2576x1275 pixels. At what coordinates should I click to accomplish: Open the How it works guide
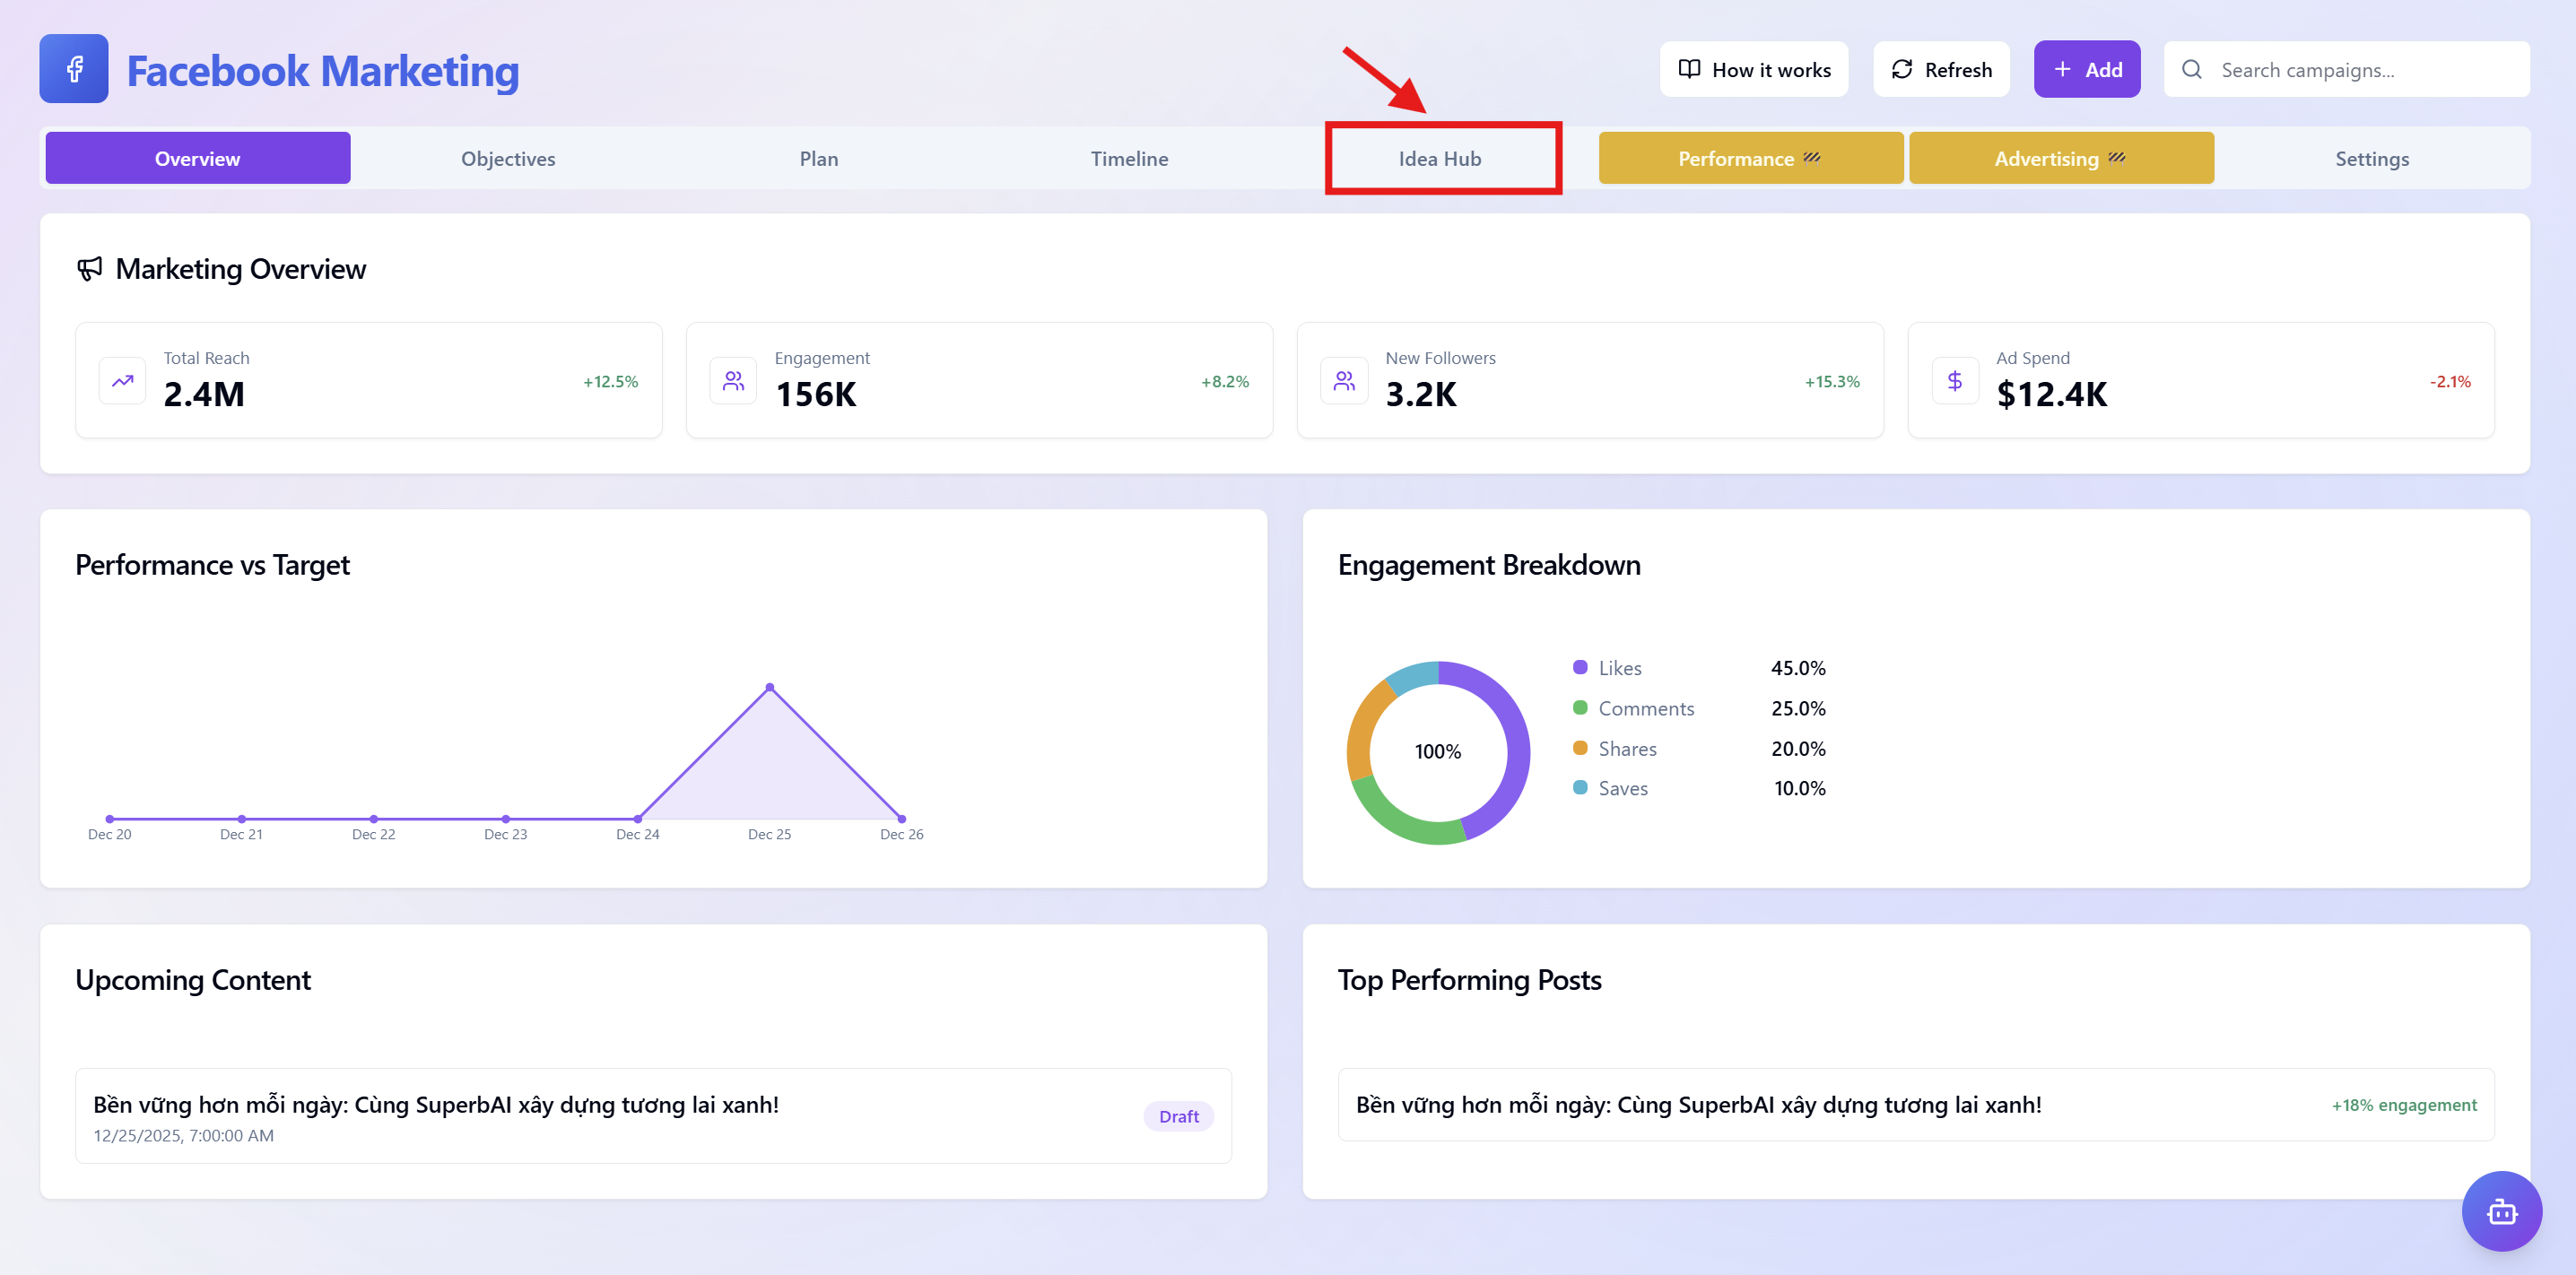pyautogui.click(x=1754, y=70)
